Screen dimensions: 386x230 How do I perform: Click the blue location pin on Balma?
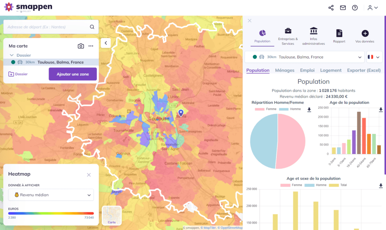181,113
